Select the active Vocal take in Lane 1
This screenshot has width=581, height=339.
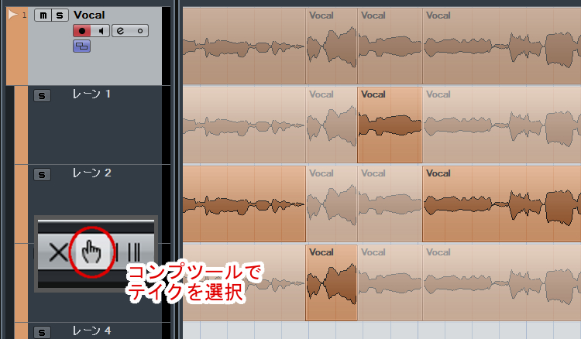pos(390,125)
